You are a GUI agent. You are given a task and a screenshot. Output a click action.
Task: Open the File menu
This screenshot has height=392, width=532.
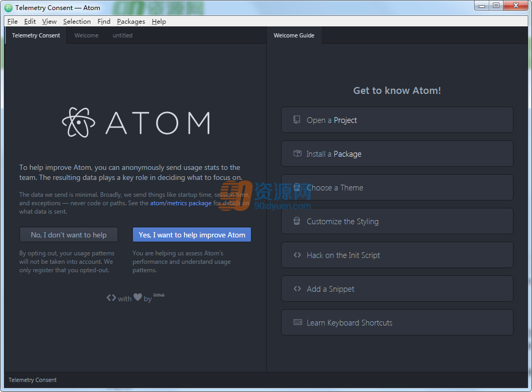point(13,22)
